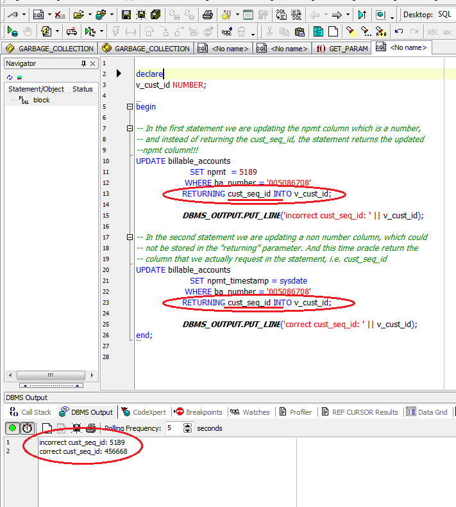Toggle DBMS Output on with green button
The height and width of the screenshot is (507, 456).
click(x=13, y=428)
